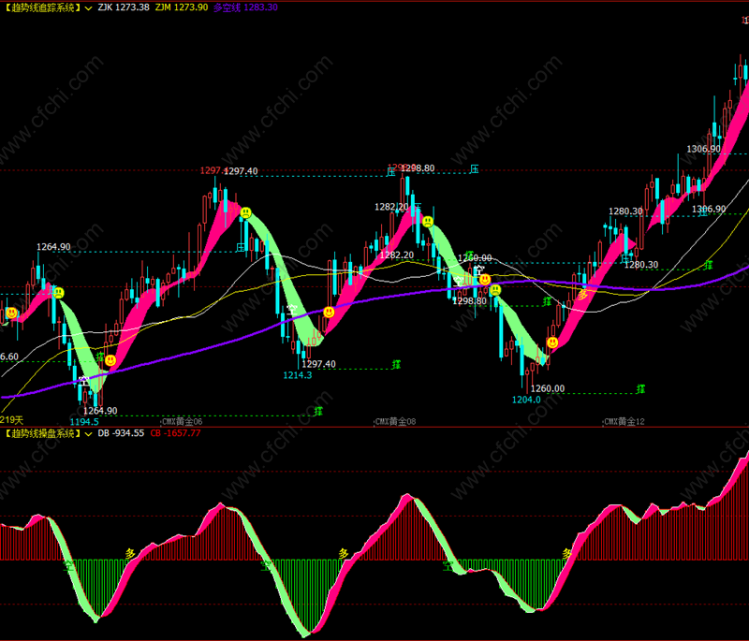Click the 多 marker on the pink band under 1280.30

[582, 295]
